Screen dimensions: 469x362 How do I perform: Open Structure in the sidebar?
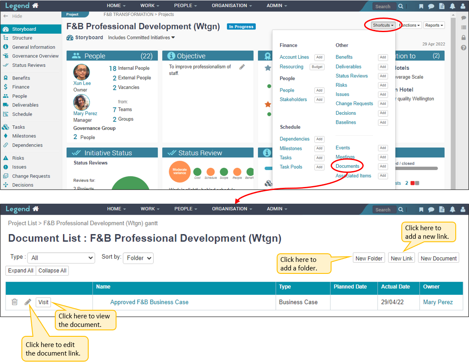coord(22,38)
